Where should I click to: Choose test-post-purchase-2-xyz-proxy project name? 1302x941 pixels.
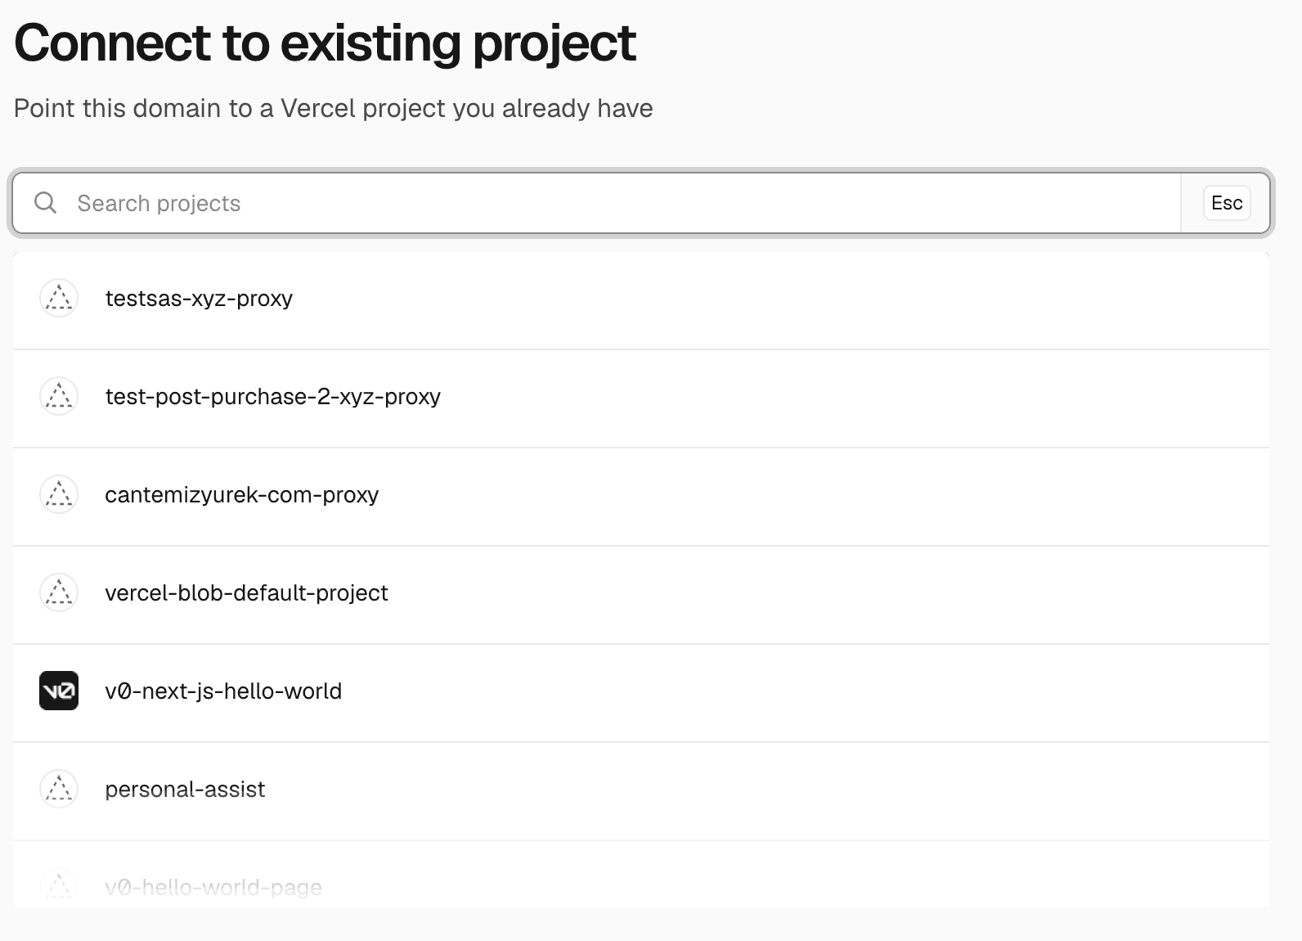pyautogui.click(x=273, y=397)
